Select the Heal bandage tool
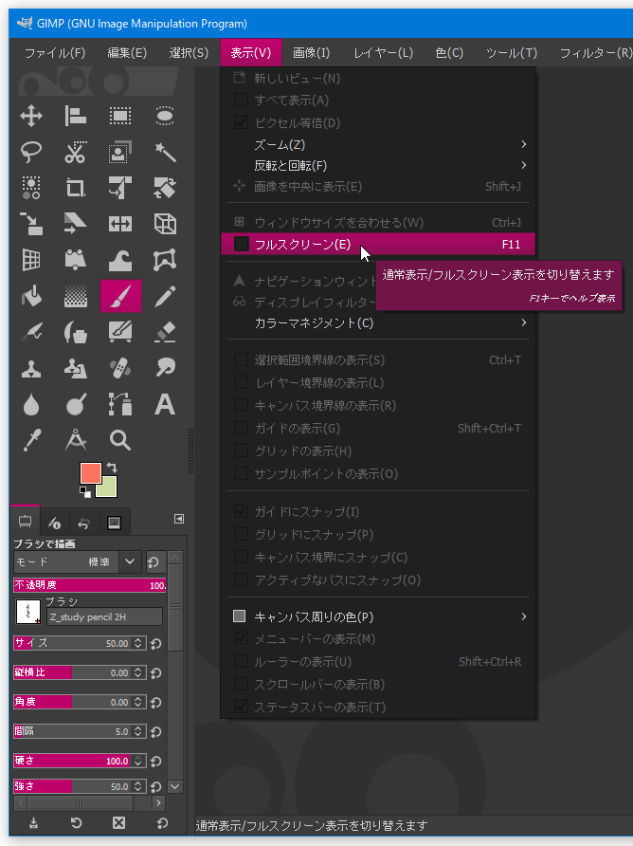Viewport: 633px width, 846px height. [120, 369]
